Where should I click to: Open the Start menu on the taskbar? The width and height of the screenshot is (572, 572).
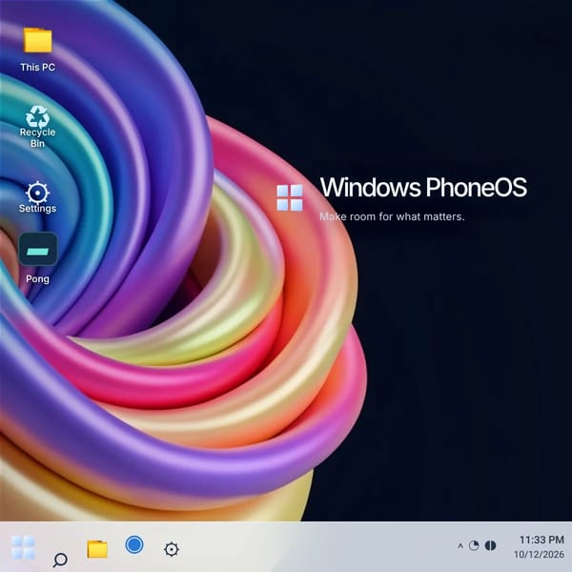(23, 547)
